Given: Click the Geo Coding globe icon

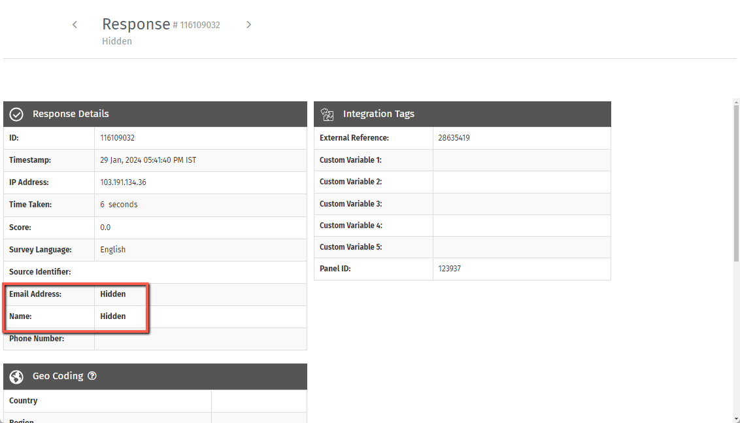Looking at the screenshot, I should [17, 377].
